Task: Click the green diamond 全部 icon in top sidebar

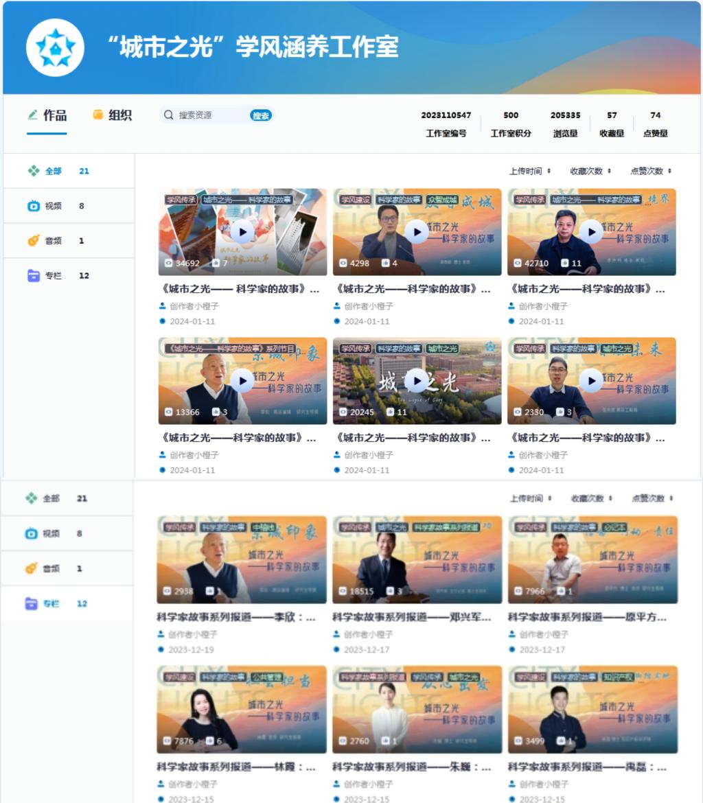Action: tap(33, 171)
